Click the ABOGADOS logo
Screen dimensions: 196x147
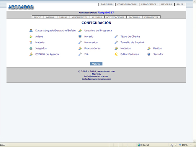21,7
